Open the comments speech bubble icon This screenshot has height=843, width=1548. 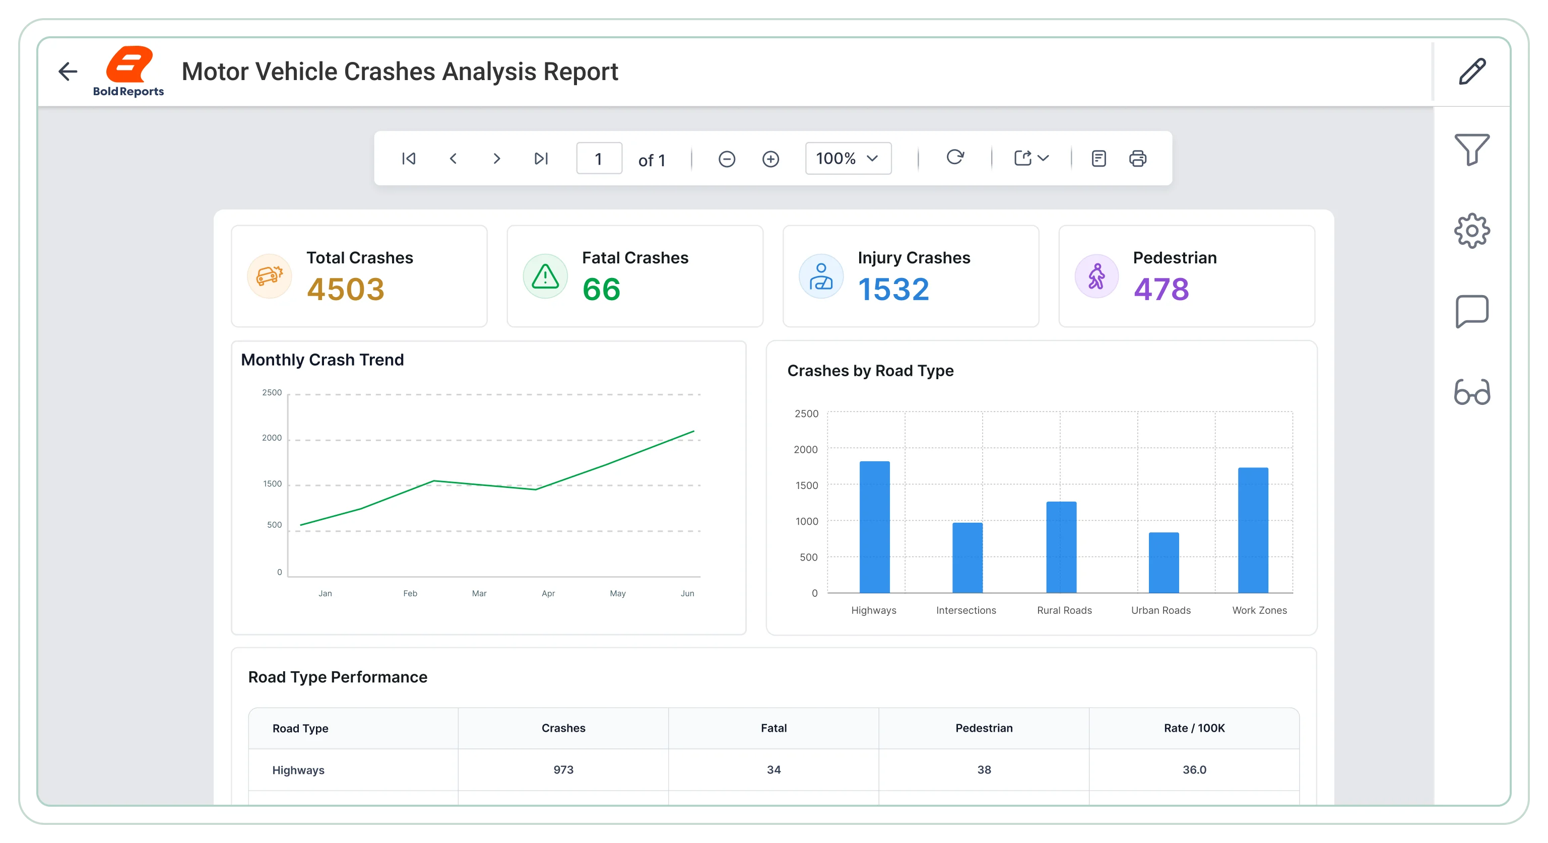(1472, 311)
